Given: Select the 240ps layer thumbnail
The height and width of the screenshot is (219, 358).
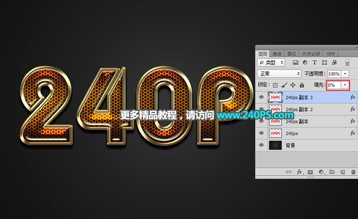Looking at the screenshot, I should (x=275, y=133).
